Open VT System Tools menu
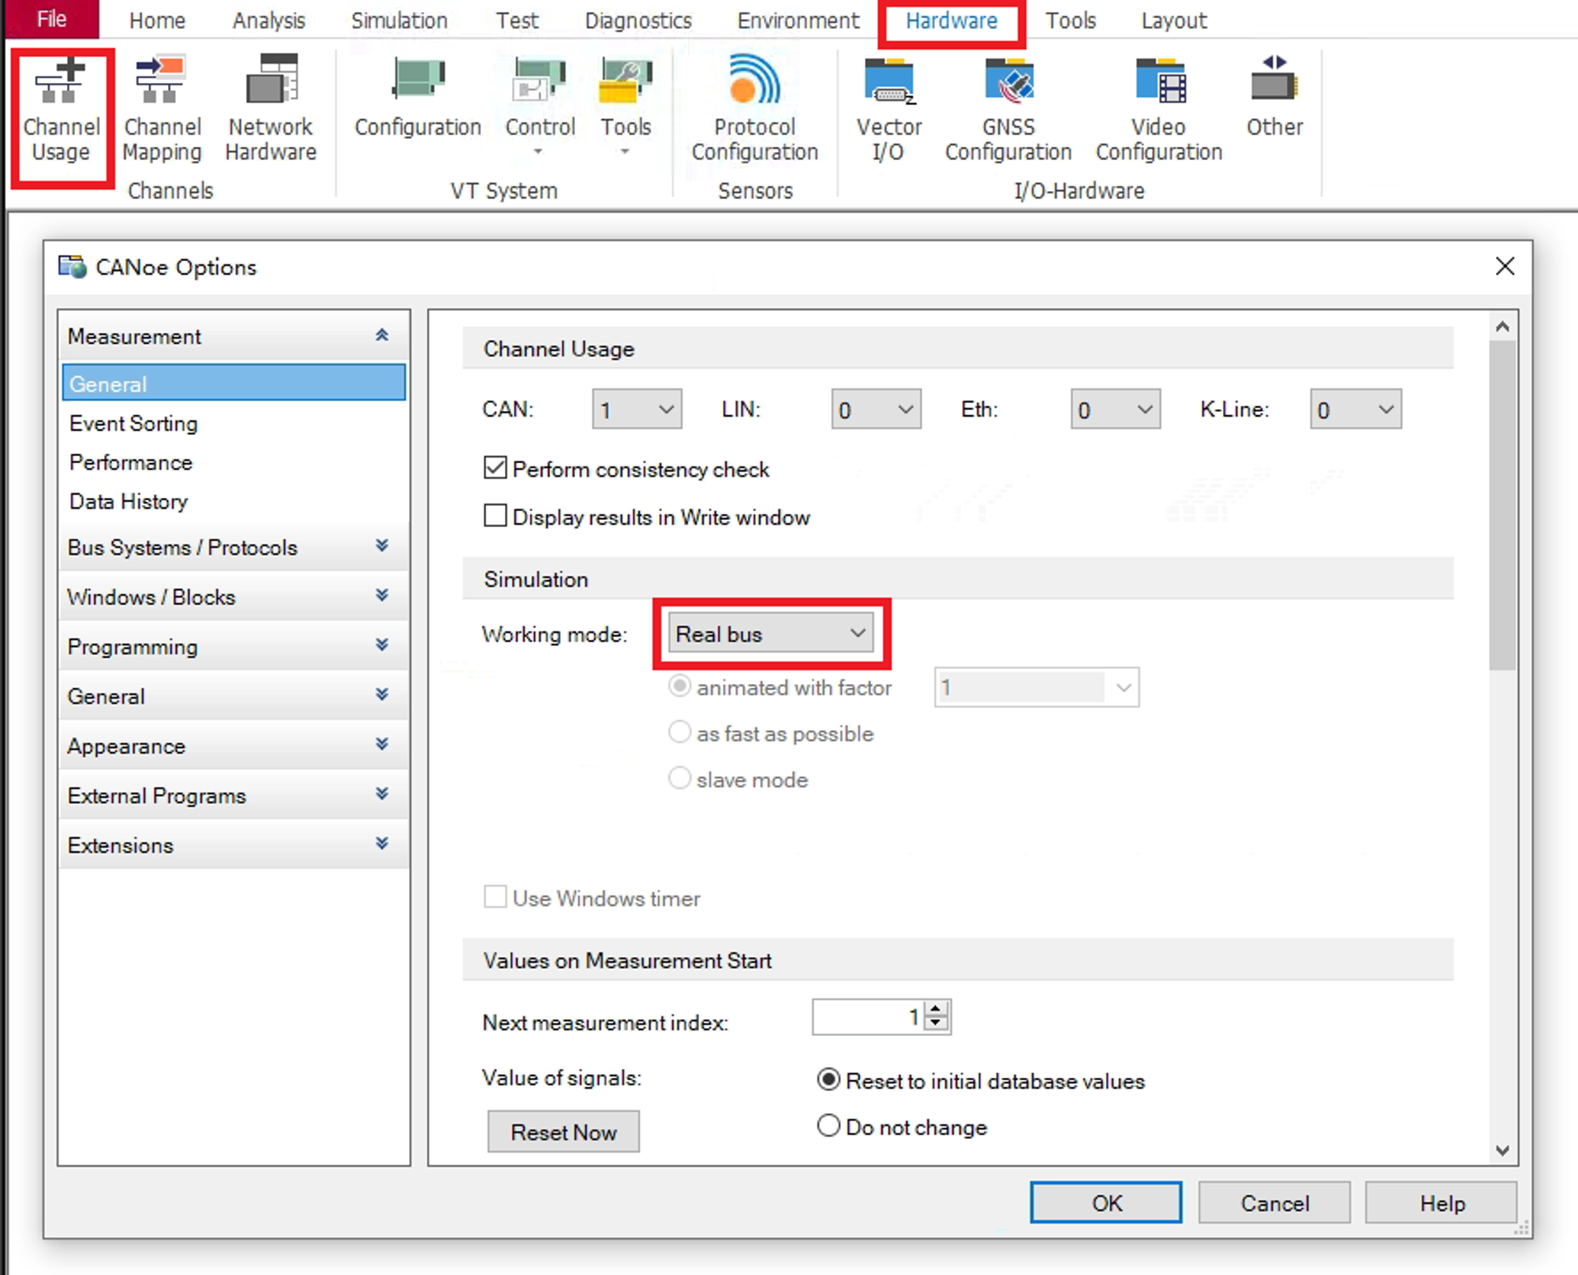1578x1275 pixels. point(626,106)
